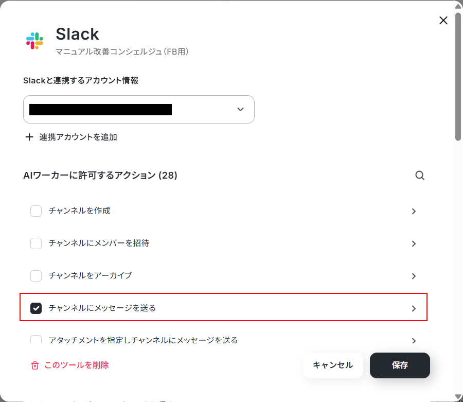The image size is (463, 402).
Task: Open the Slack account dropdown
Action: (139, 109)
